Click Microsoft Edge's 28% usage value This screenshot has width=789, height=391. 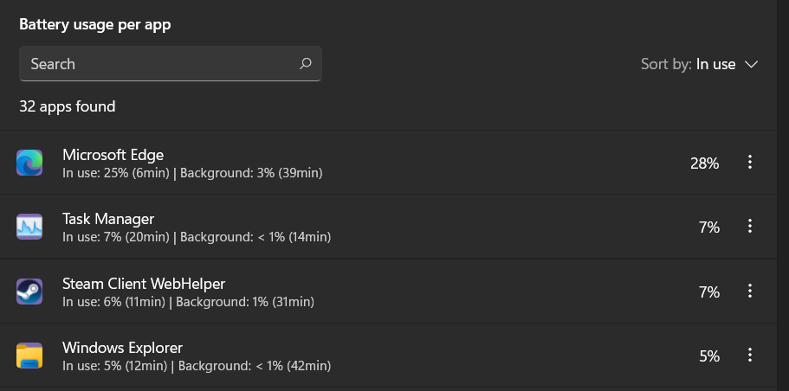tap(704, 163)
